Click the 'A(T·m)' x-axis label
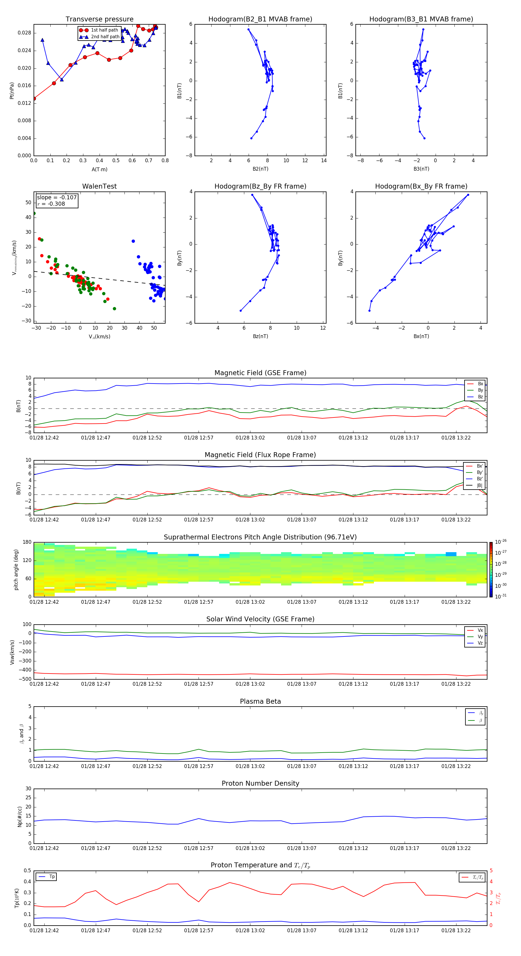521x956 pixels. [x=99, y=169]
